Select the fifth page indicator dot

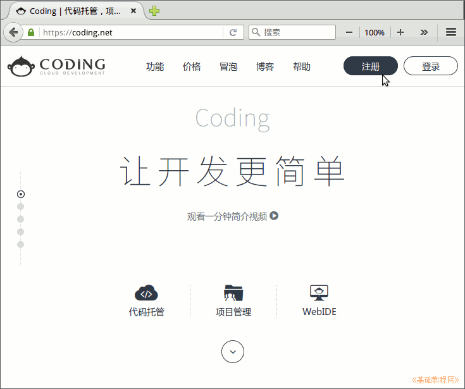point(20,245)
